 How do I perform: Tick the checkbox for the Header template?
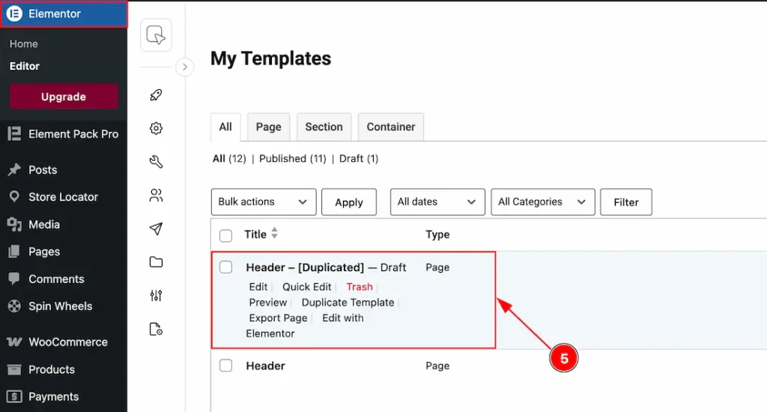tap(225, 366)
